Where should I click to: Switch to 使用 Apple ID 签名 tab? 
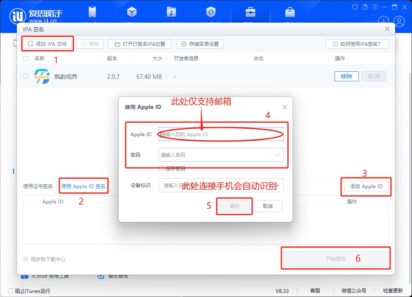coord(83,186)
